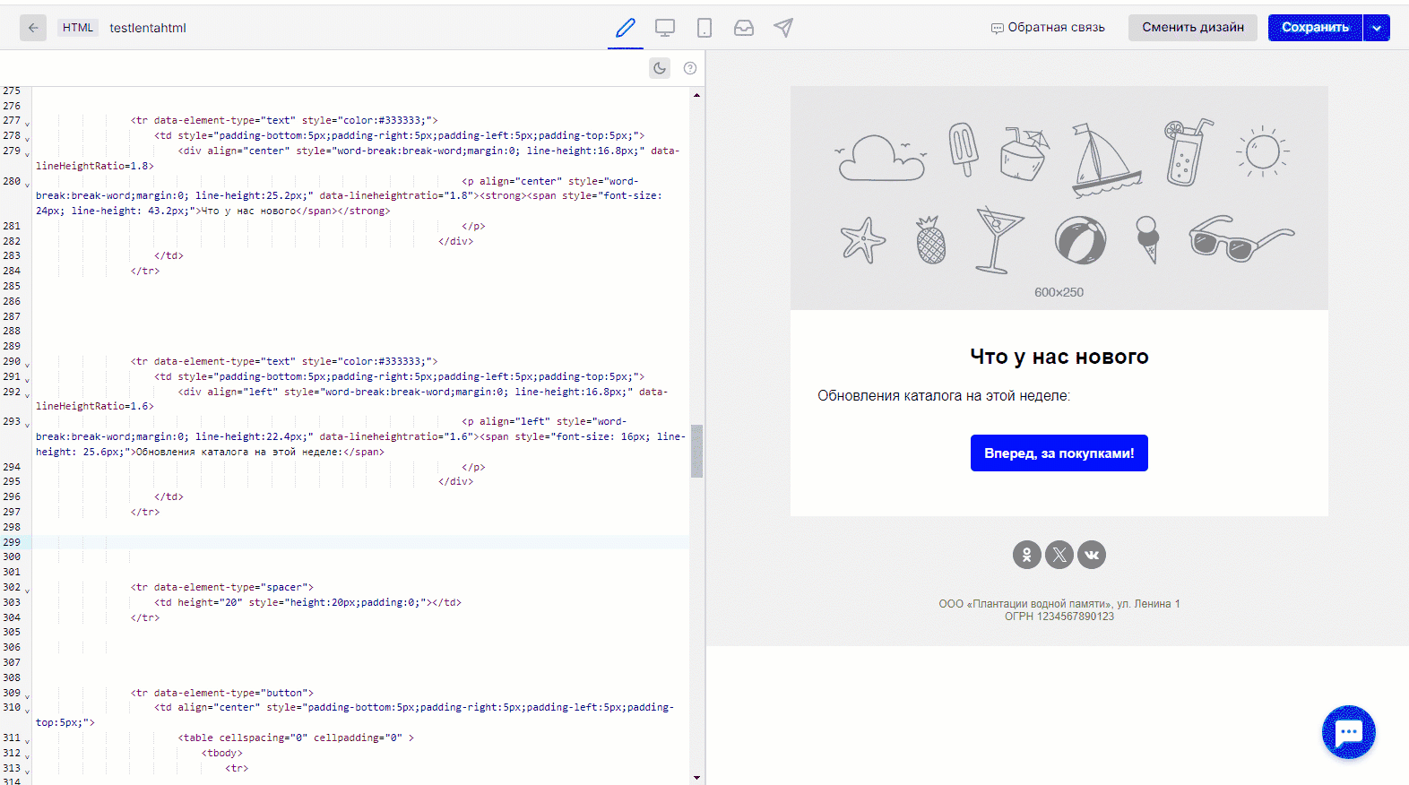The image size is (1409, 785).
Task: Click the VK social icon
Action: (1092, 555)
